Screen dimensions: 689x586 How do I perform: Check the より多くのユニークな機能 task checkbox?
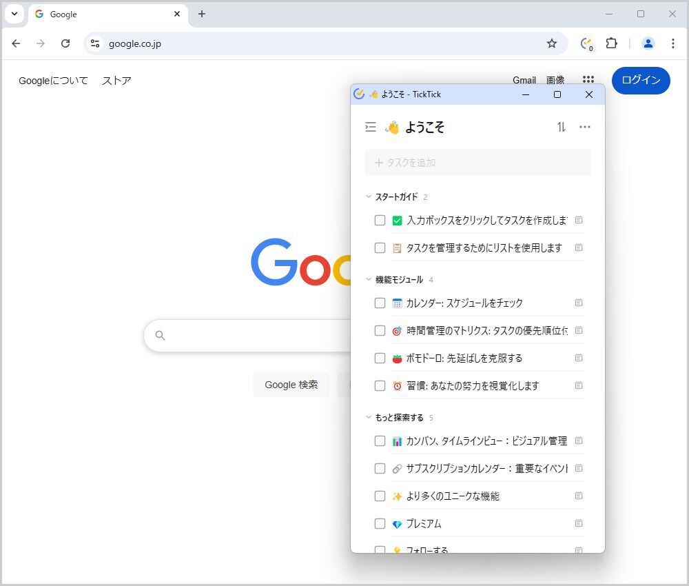380,496
